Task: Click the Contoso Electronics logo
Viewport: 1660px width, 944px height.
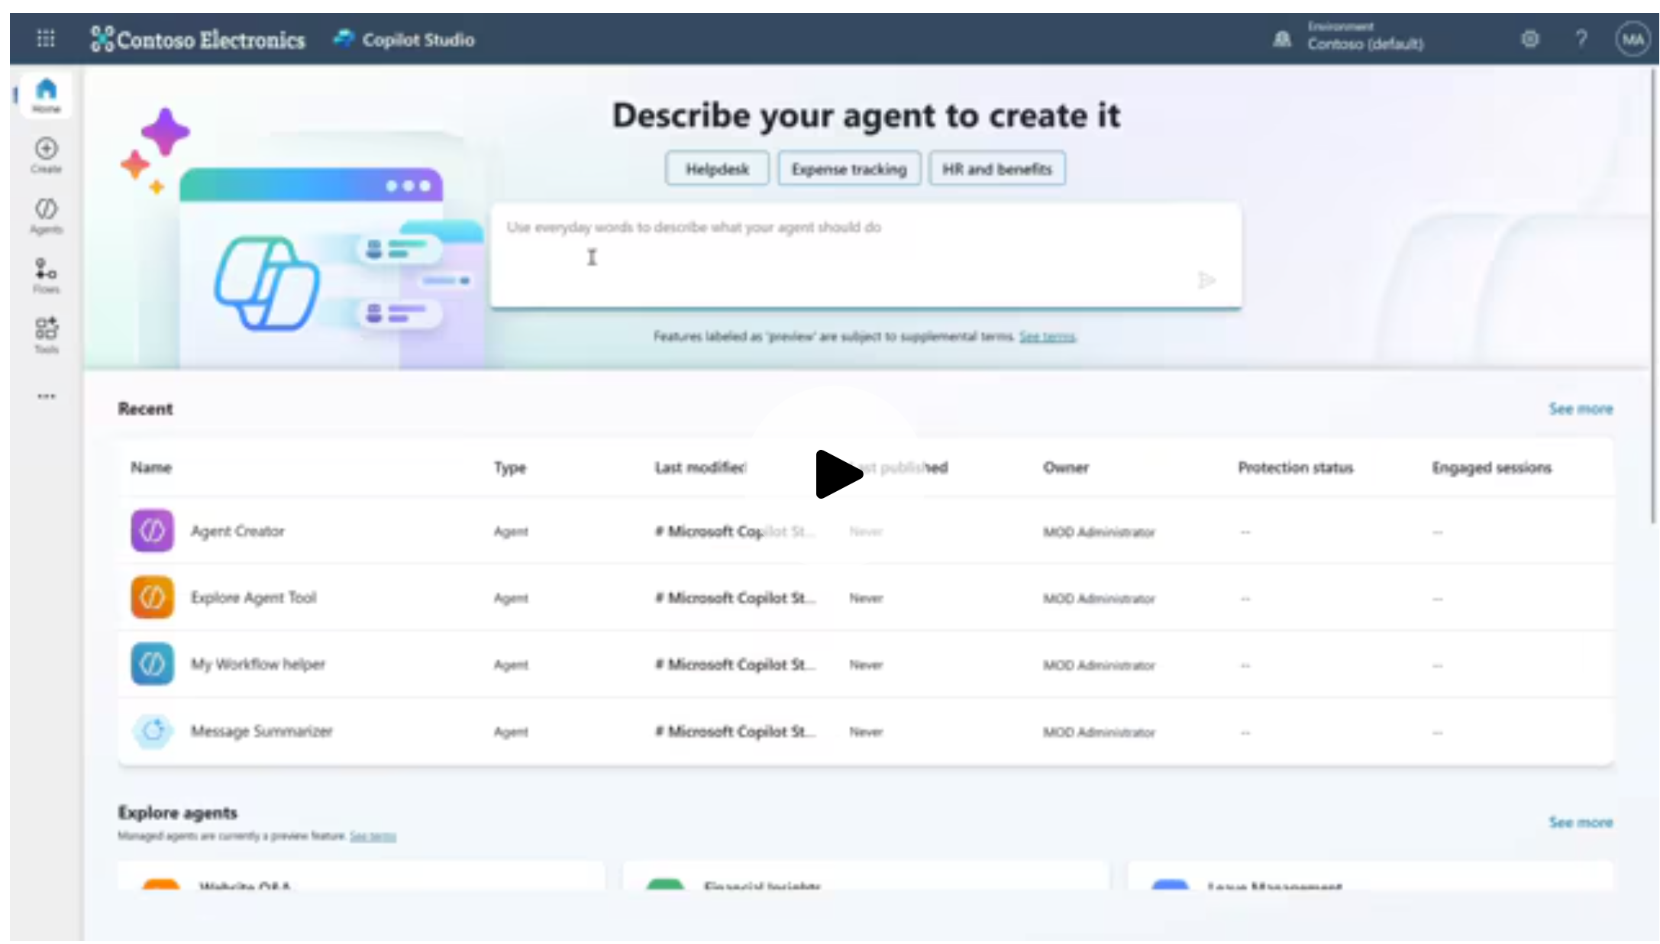Action: (198, 39)
